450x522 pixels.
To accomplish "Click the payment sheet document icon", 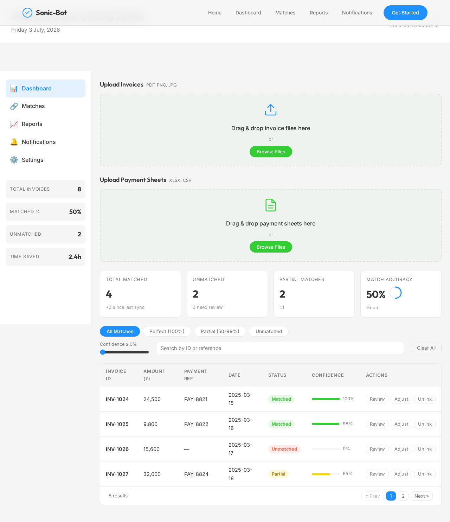I will click(271, 205).
